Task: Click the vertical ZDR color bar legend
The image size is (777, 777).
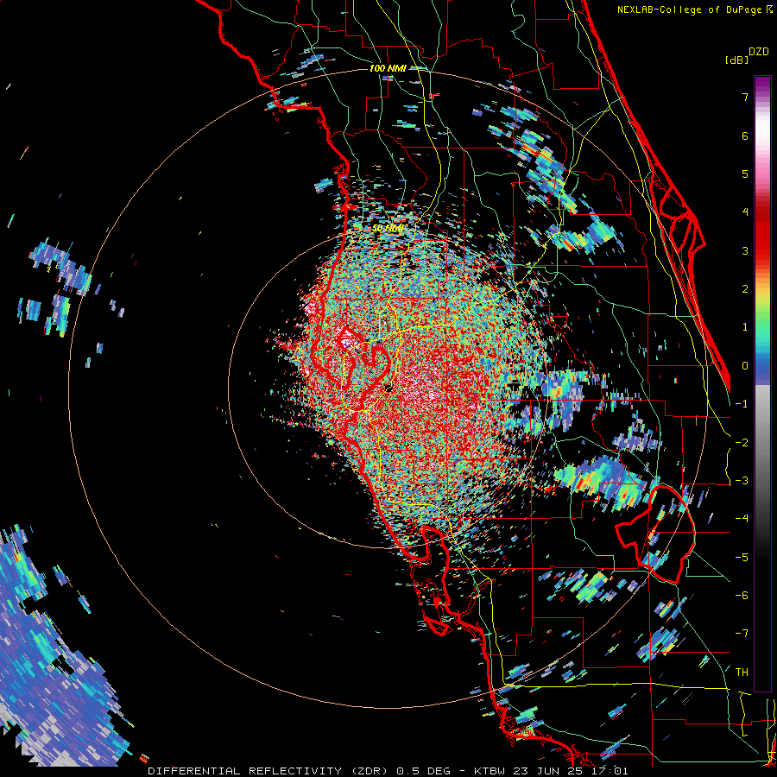Action: click(762, 383)
